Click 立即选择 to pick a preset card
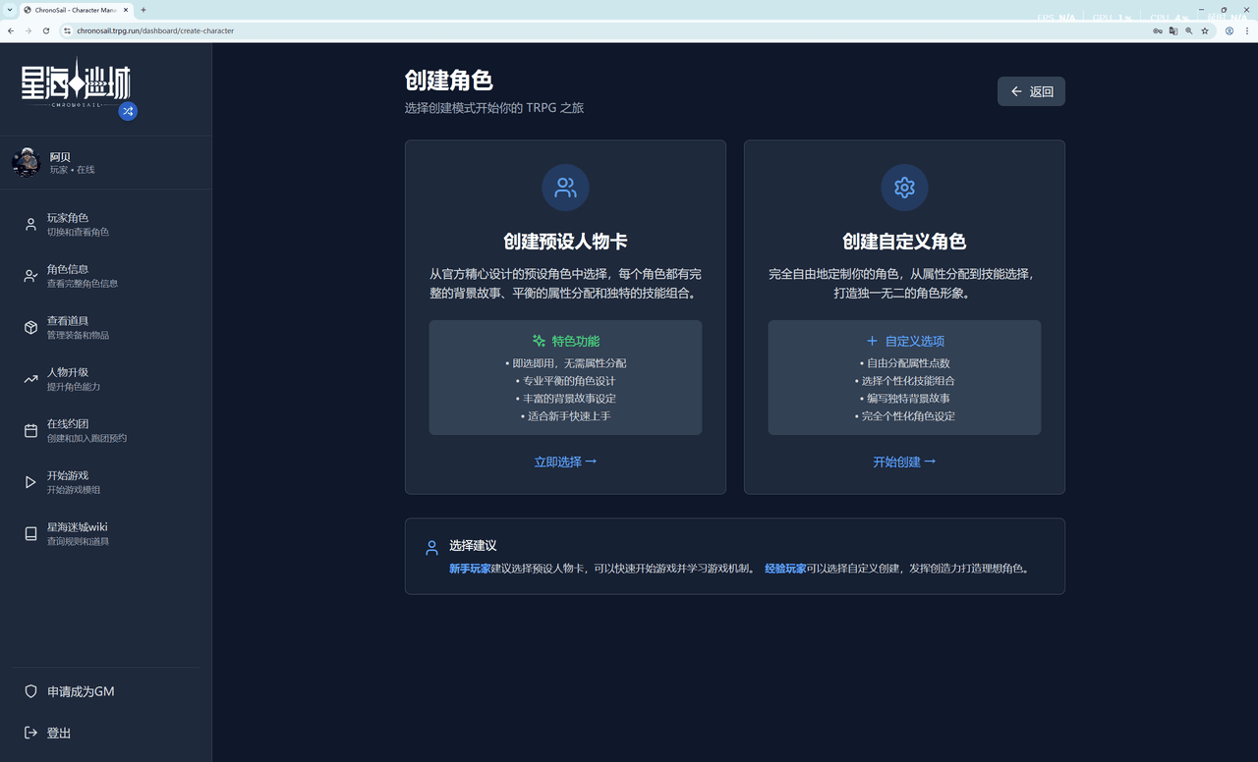Viewport: 1258px width, 762px height. pos(565,462)
